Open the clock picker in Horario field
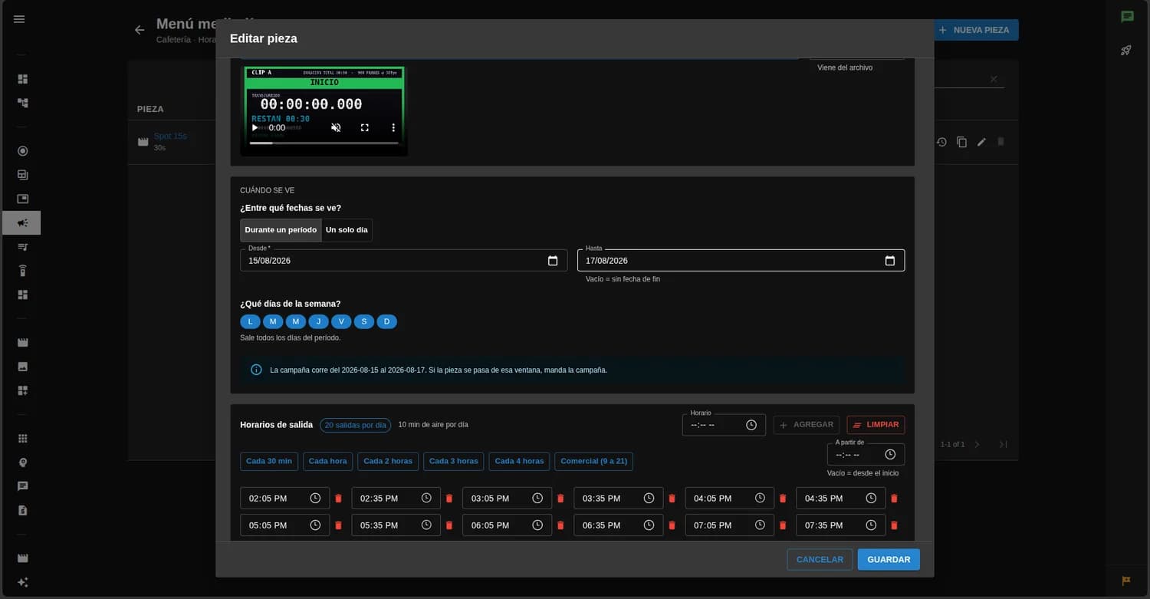The height and width of the screenshot is (599, 1150). pyautogui.click(x=751, y=425)
